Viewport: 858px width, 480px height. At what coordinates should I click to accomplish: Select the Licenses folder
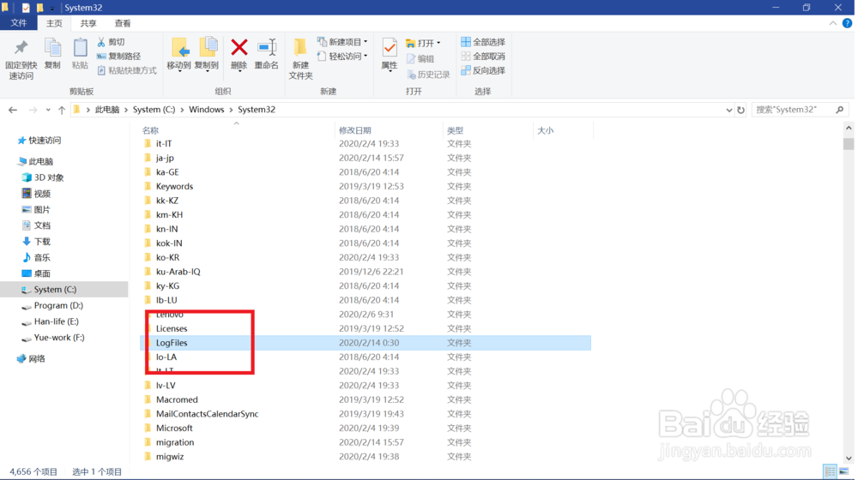pyautogui.click(x=172, y=328)
